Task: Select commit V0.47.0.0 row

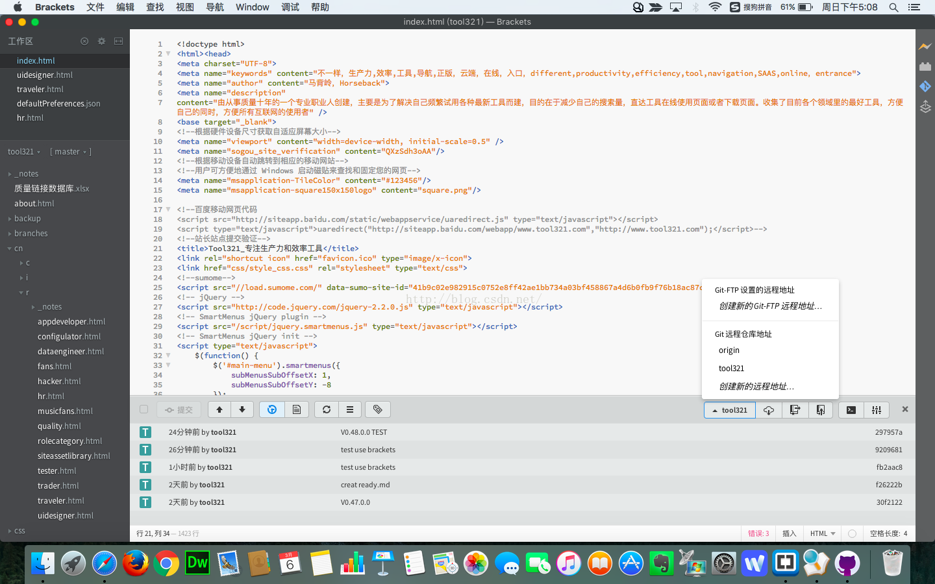Action: click(523, 502)
